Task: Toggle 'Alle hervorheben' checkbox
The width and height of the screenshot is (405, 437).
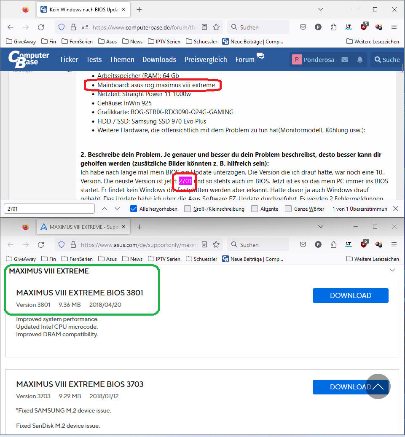Action: [134, 209]
